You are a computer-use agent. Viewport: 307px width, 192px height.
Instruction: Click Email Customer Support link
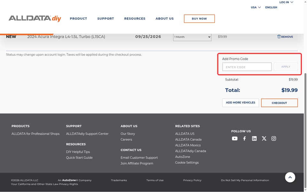pyautogui.click(x=139, y=157)
